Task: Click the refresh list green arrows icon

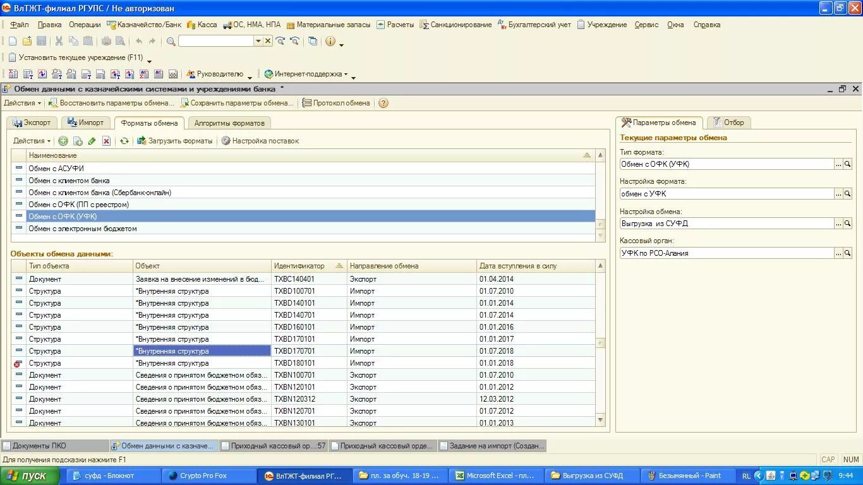Action: [124, 141]
